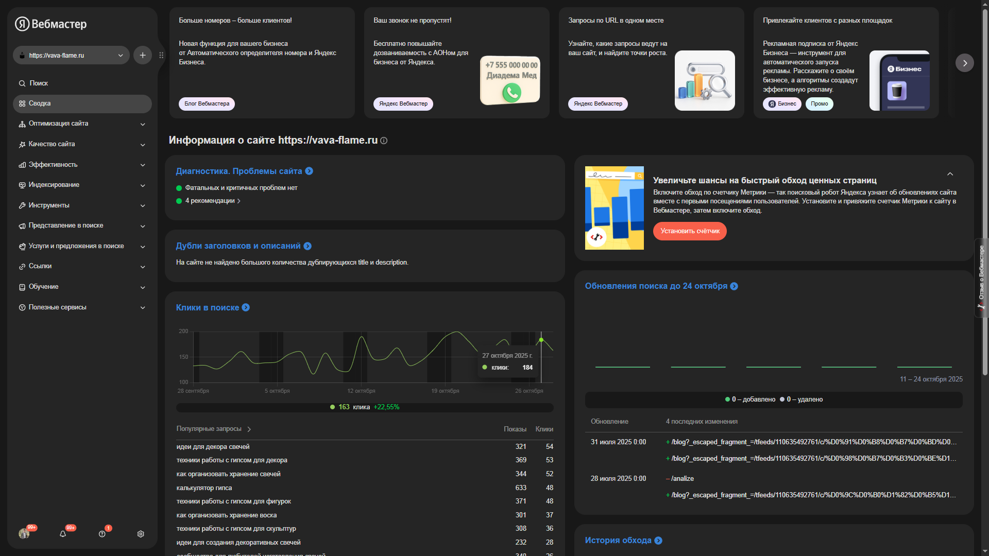Collapse the Metrika counter promo banner

pyautogui.click(x=950, y=174)
